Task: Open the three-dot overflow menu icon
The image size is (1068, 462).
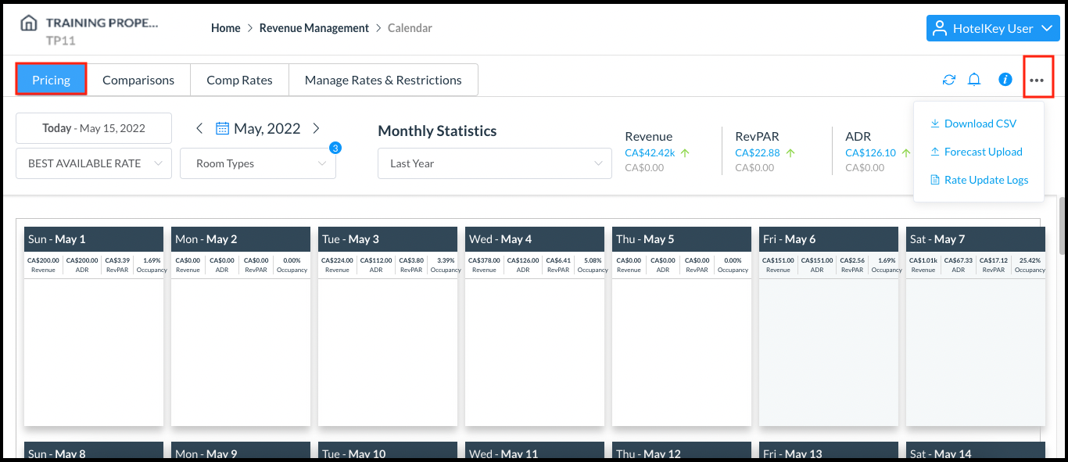Action: pos(1038,79)
